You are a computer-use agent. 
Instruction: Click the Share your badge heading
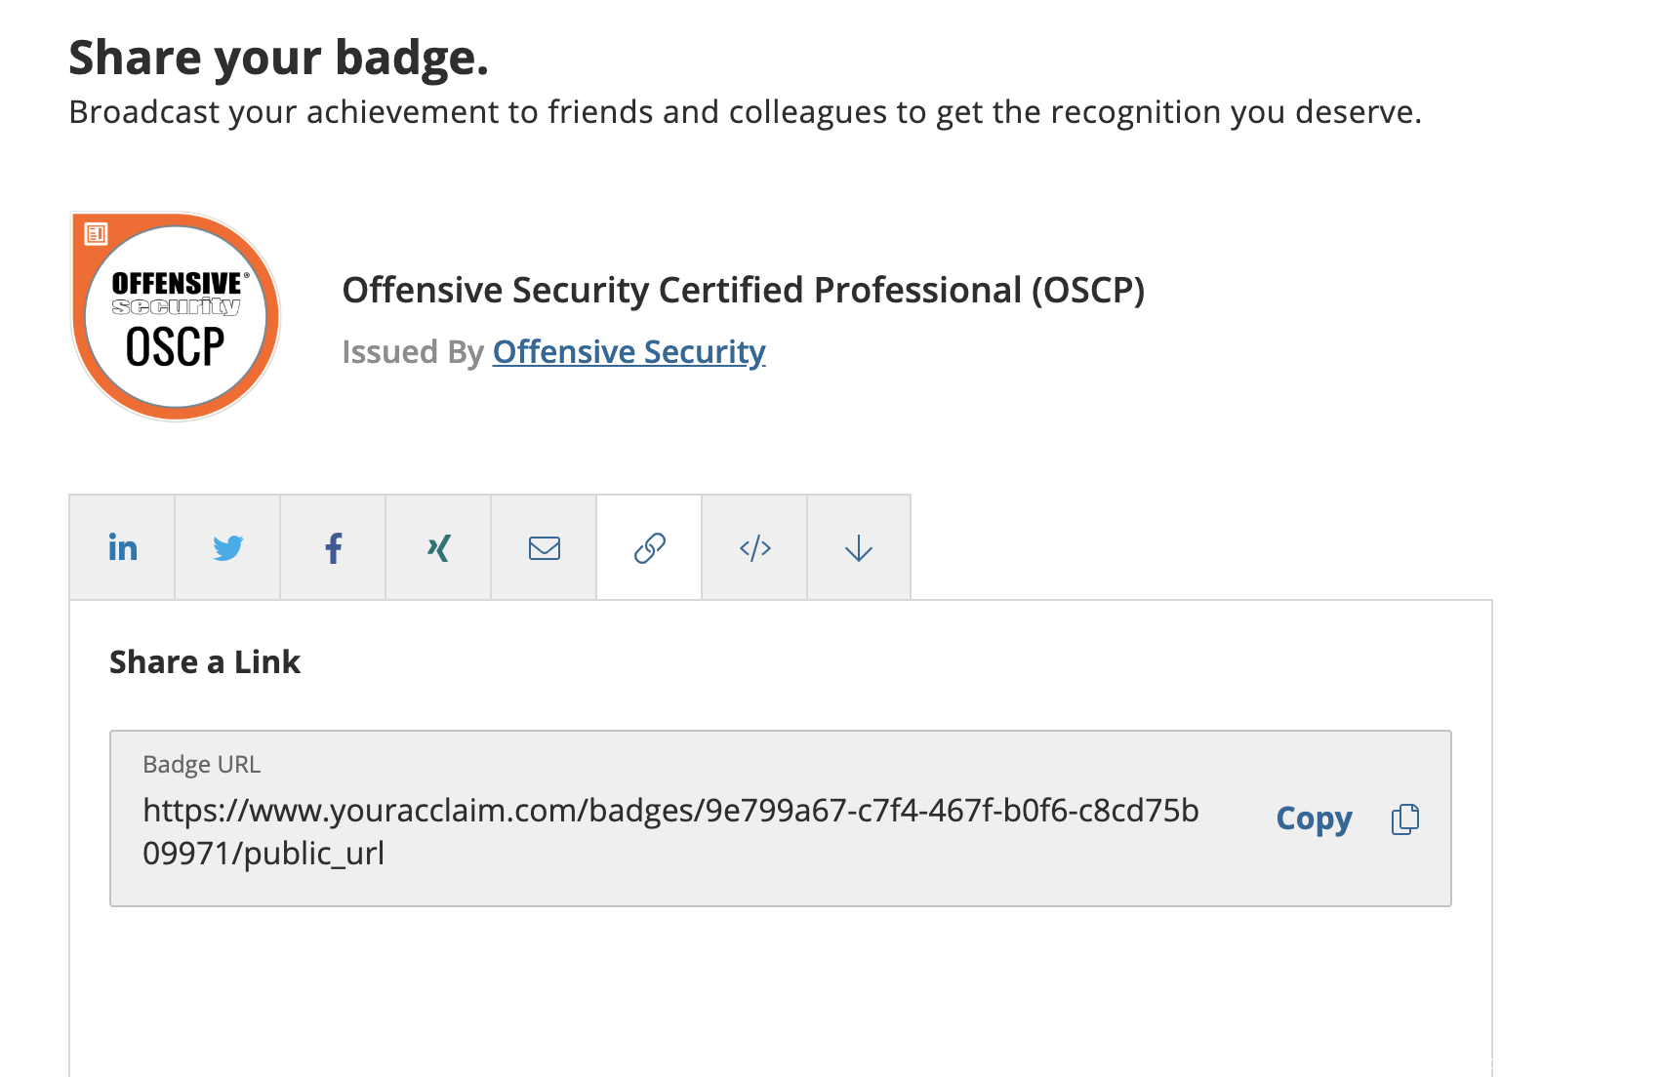click(278, 58)
